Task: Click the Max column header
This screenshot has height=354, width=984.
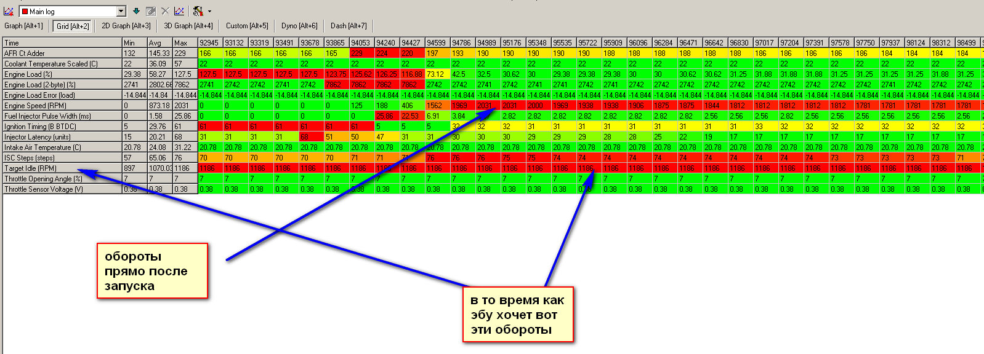Action: pos(183,42)
